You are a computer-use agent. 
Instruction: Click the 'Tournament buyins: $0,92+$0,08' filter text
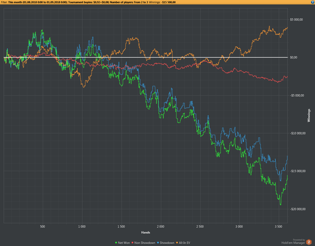coord(89,2)
